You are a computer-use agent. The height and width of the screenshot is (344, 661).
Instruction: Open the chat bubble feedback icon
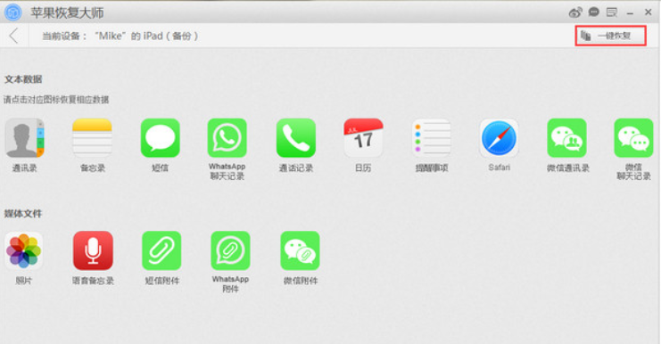(x=594, y=12)
